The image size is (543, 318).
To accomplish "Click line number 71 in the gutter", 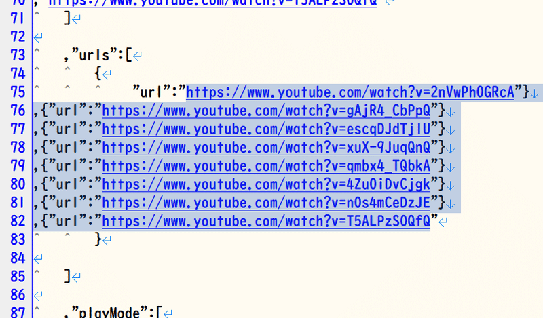I will pos(18,18).
